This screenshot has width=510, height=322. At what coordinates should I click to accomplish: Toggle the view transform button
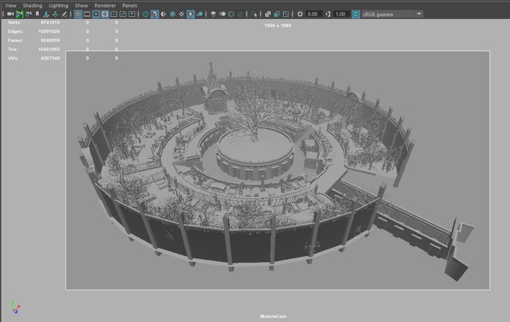(x=356, y=14)
